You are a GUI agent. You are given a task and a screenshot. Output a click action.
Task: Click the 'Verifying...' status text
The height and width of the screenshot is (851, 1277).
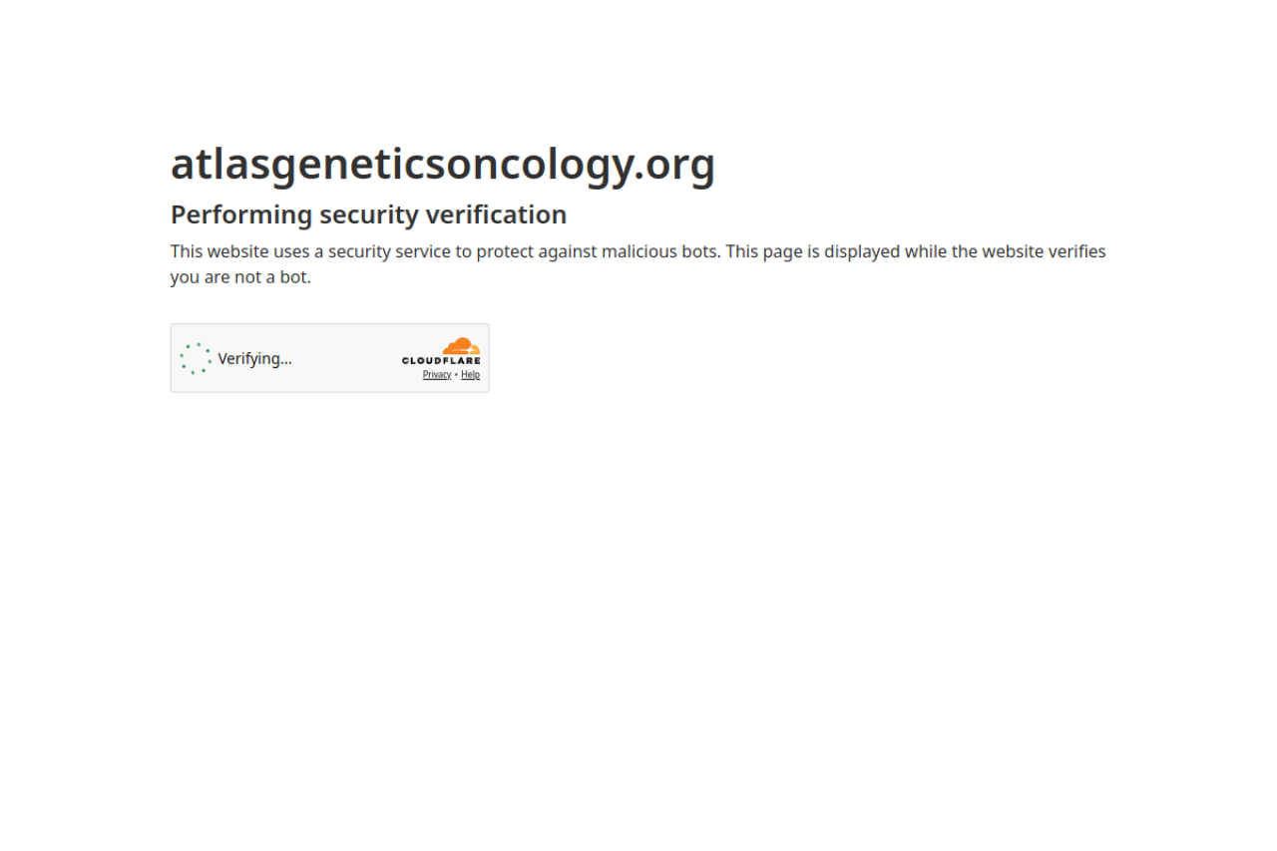pos(255,358)
